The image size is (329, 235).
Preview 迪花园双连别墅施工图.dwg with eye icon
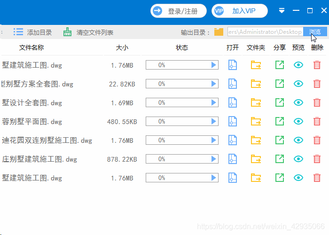click(298, 140)
